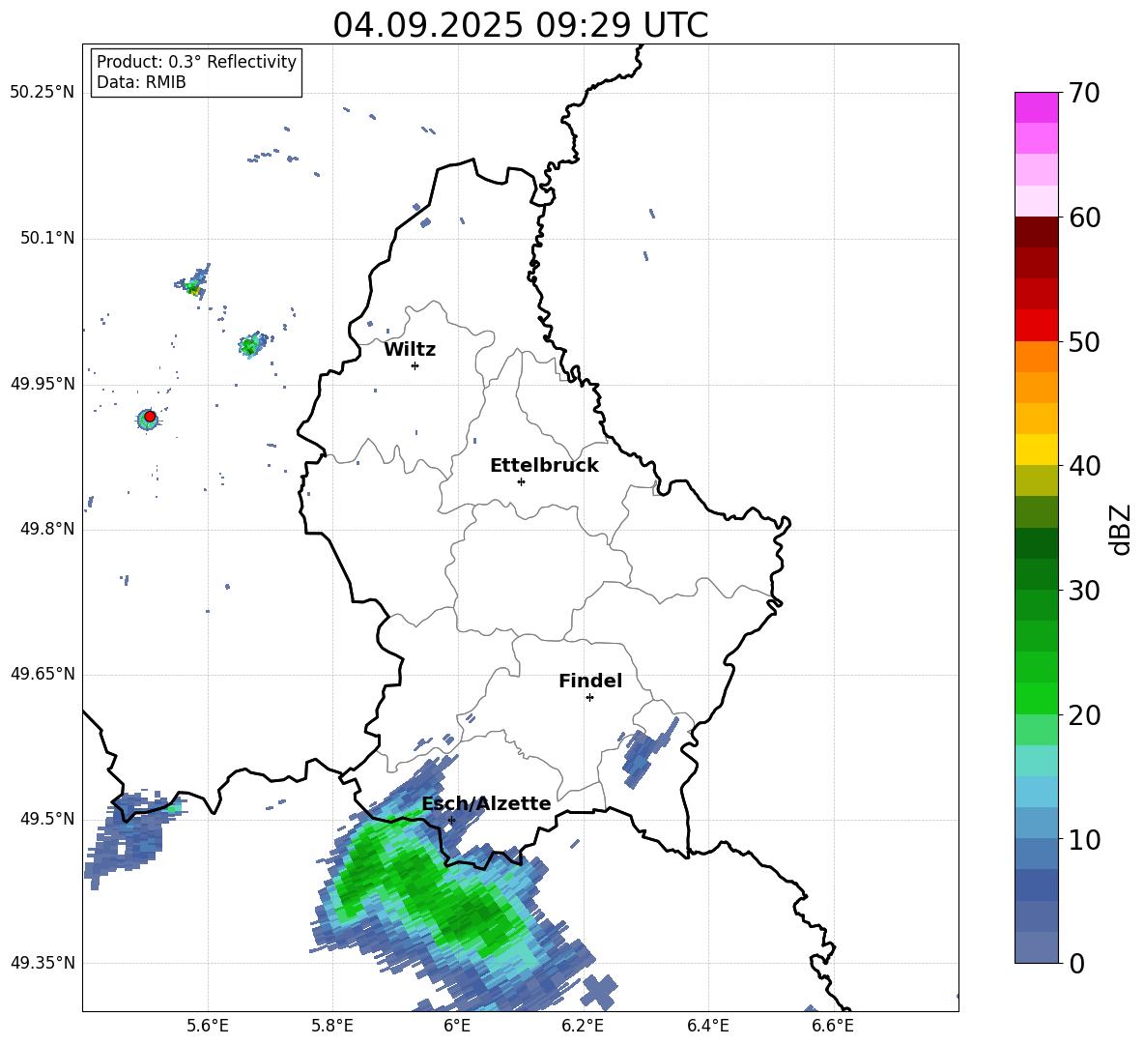Click the 50.25°N latitude label
This screenshot has height=1045, width=1144.
tap(43, 93)
